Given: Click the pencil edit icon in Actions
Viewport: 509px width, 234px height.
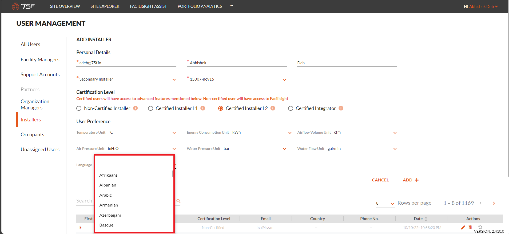Looking at the screenshot, I should point(463,227).
